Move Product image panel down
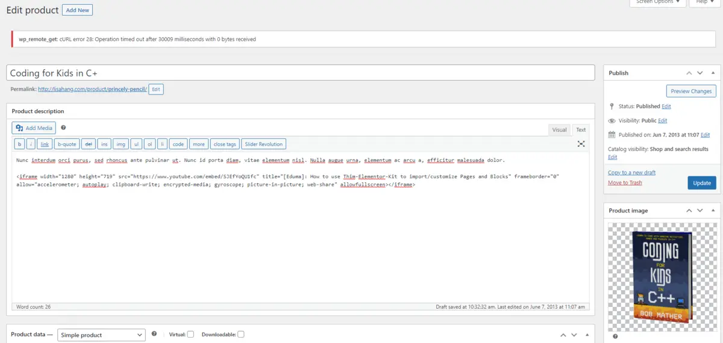 click(x=700, y=211)
